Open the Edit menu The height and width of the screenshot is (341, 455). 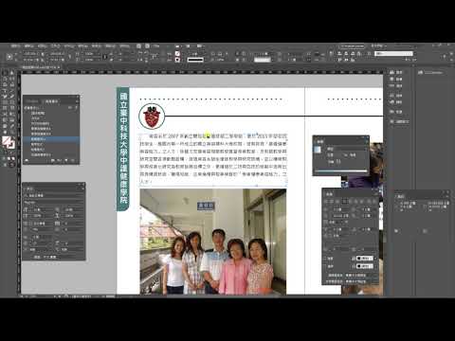28,46
